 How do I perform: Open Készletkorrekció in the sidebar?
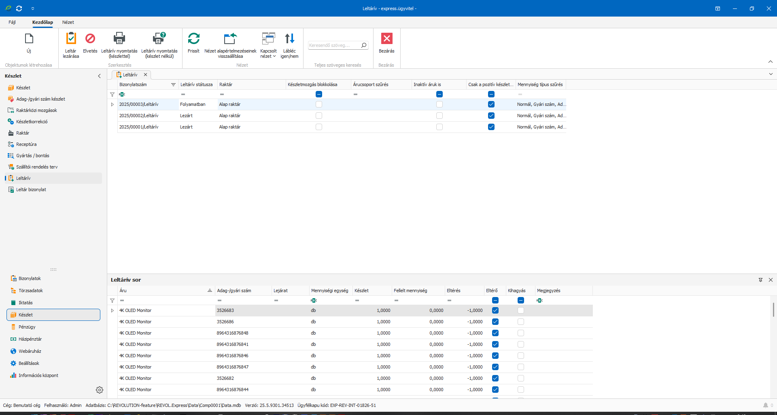(32, 122)
